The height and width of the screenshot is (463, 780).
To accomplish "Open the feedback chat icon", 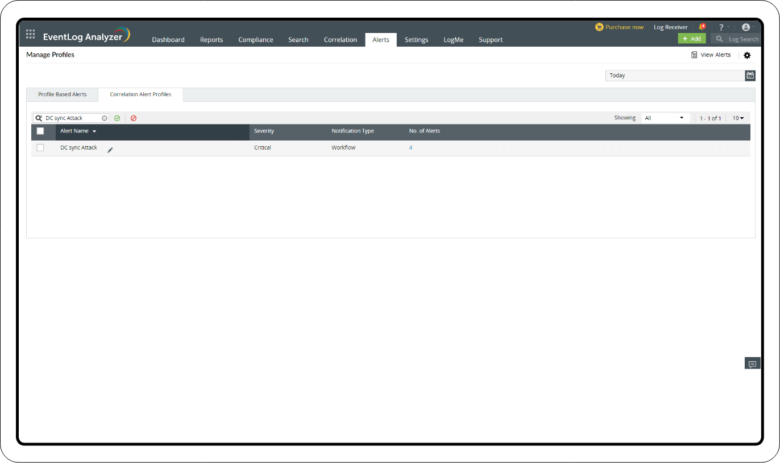I will tap(752, 363).
